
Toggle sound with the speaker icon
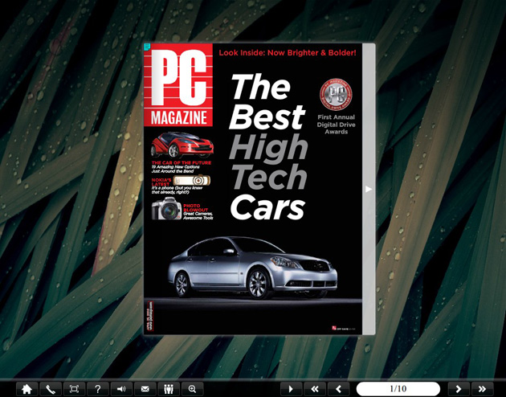121,389
